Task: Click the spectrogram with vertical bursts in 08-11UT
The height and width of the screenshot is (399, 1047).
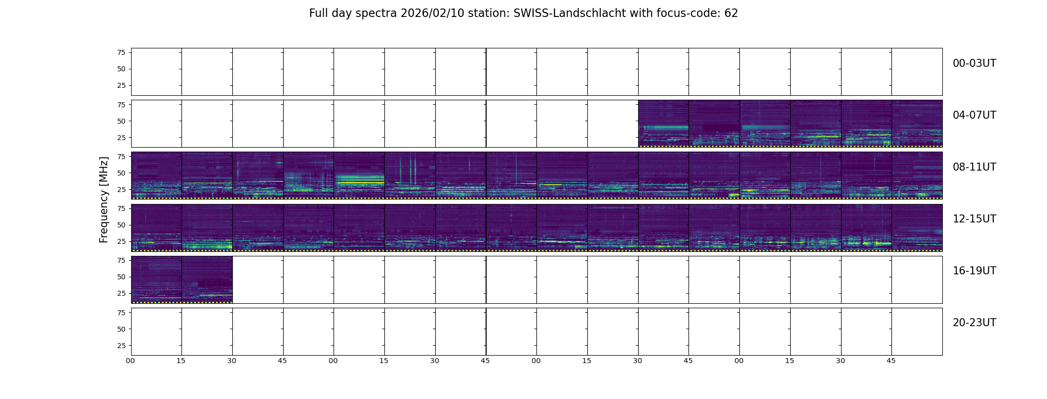Action: (x=410, y=176)
